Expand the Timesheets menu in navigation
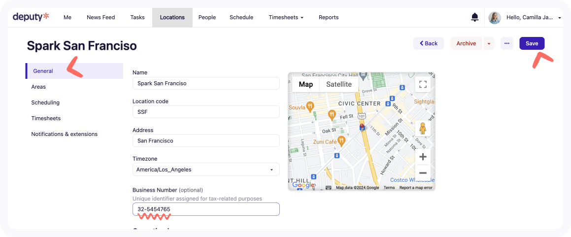Image resolution: width=571 pixels, height=237 pixels. click(x=286, y=17)
